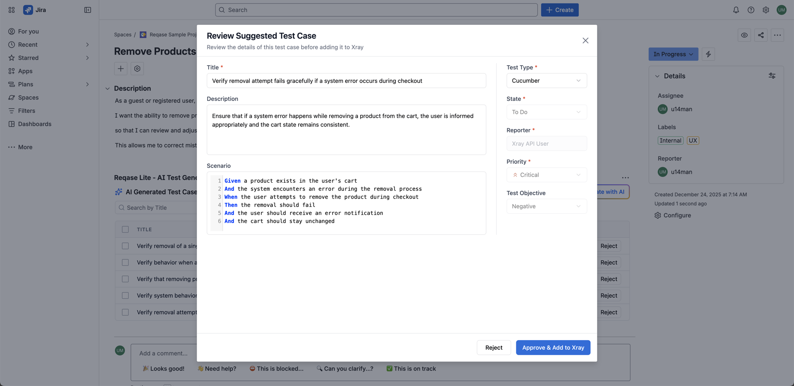Open the notifications bell icon

click(x=736, y=9)
